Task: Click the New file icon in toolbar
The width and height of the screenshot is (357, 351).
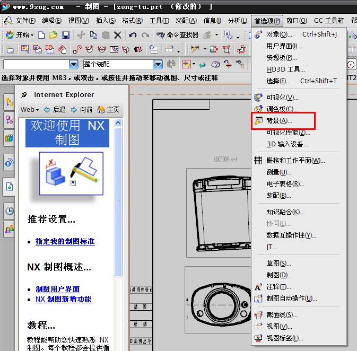Action: pos(41,35)
